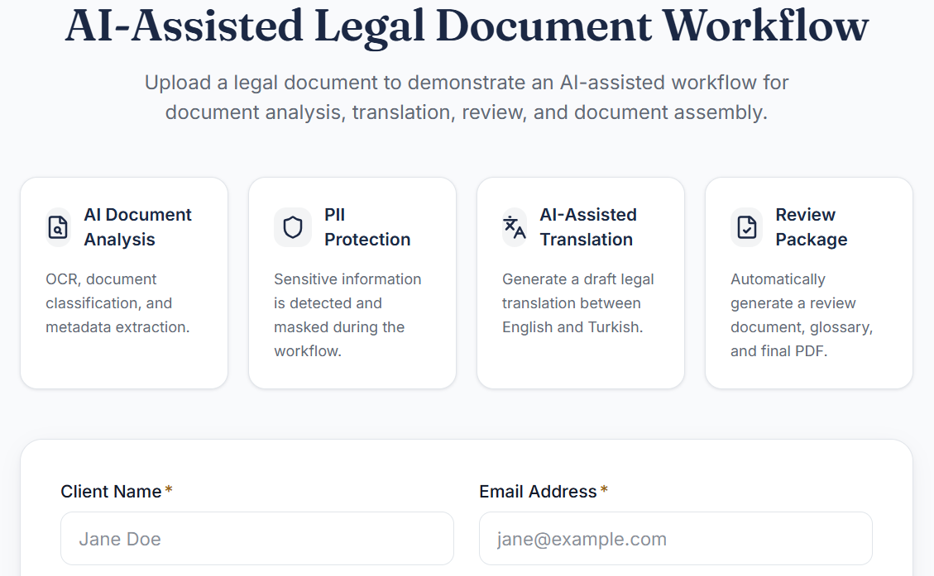Click the upload a legal document subtitle text
The height and width of the screenshot is (576, 934).
tap(467, 97)
